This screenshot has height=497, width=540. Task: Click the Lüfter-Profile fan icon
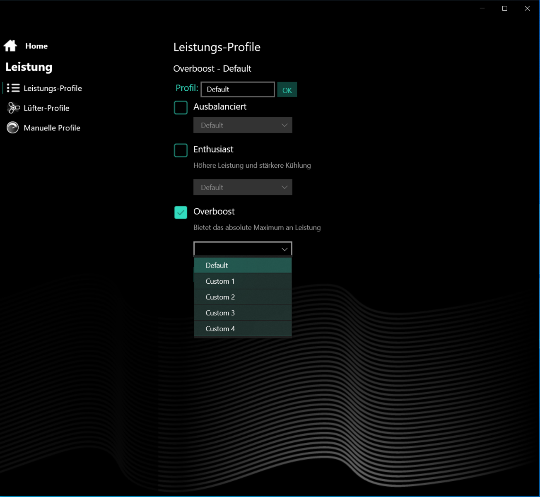pyautogui.click(x=13, y=108)
